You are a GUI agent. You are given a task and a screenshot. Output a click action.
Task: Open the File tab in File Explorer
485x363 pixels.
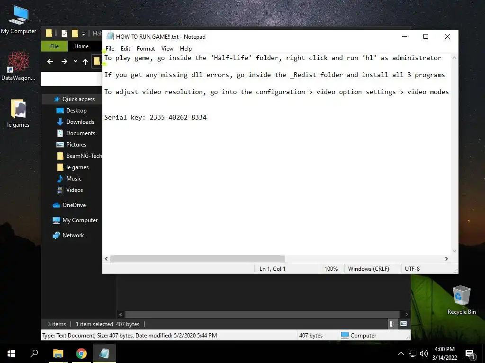[x=54, y=46]
